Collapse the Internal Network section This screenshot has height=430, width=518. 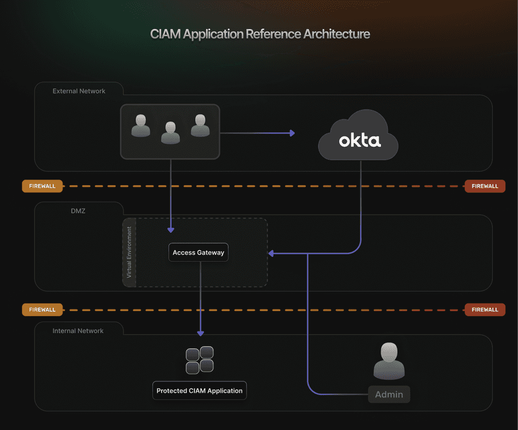(79, 331)
